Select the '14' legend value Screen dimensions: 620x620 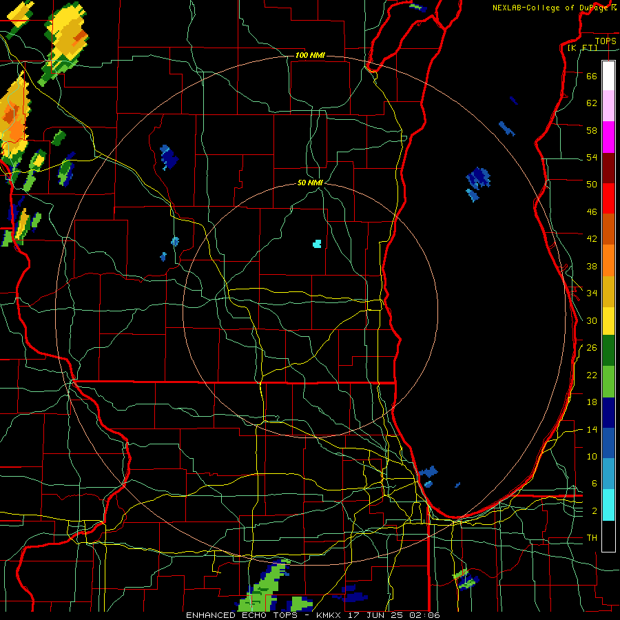592,429
